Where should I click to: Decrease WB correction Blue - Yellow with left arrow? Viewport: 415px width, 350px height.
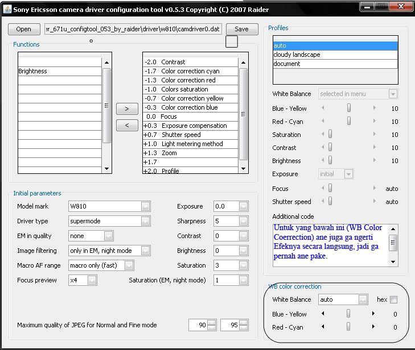(323, 314)
